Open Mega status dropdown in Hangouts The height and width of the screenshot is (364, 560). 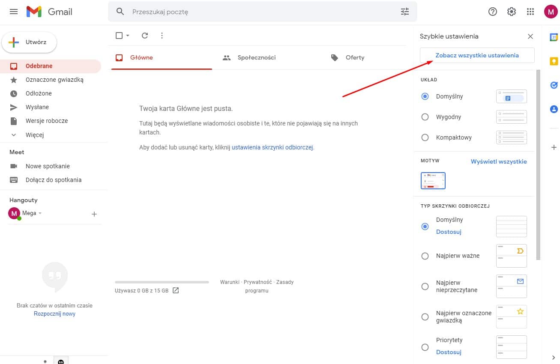[40, 213]
